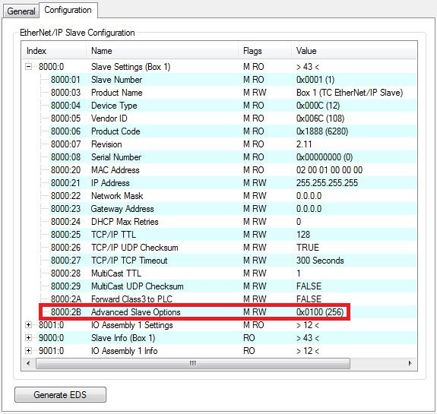This screenshot has width=437, height=414.
Task: Expand the 9000:0 Slave Info node
Action: click(28, 338)
